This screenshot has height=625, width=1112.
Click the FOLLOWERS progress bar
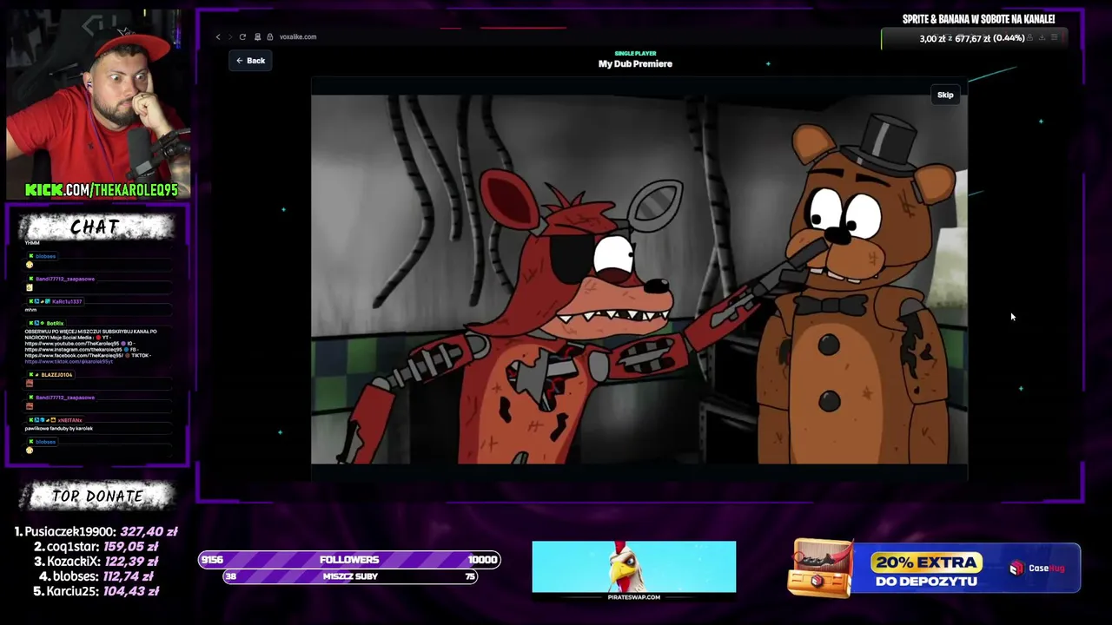tap(349, 560)
